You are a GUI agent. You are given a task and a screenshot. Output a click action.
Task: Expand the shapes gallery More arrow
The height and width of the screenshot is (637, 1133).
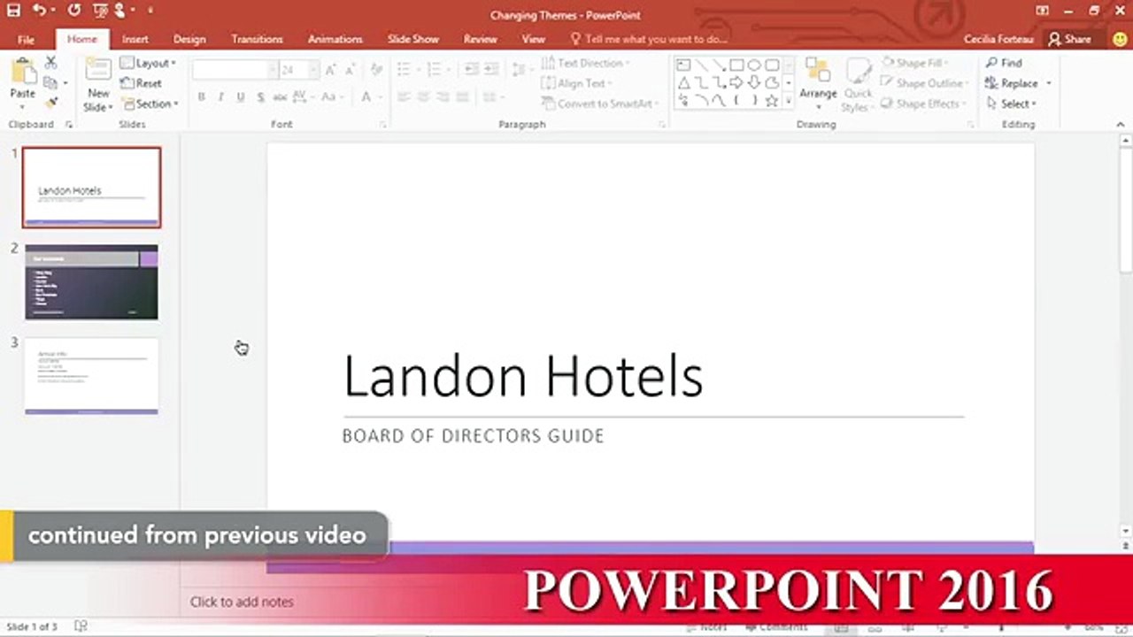click(x=788, y=102)
